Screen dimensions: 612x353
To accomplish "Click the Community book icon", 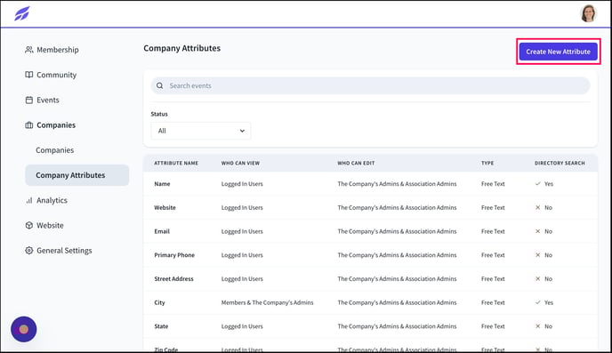I will tap(28, 75).
